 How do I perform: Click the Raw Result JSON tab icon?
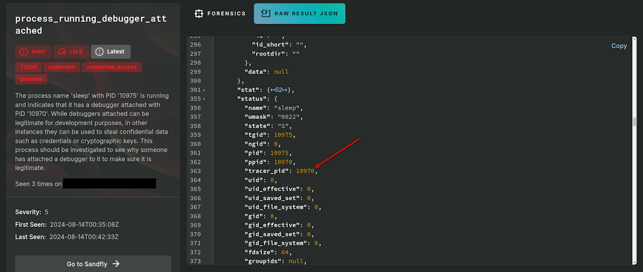click(265, 13)
